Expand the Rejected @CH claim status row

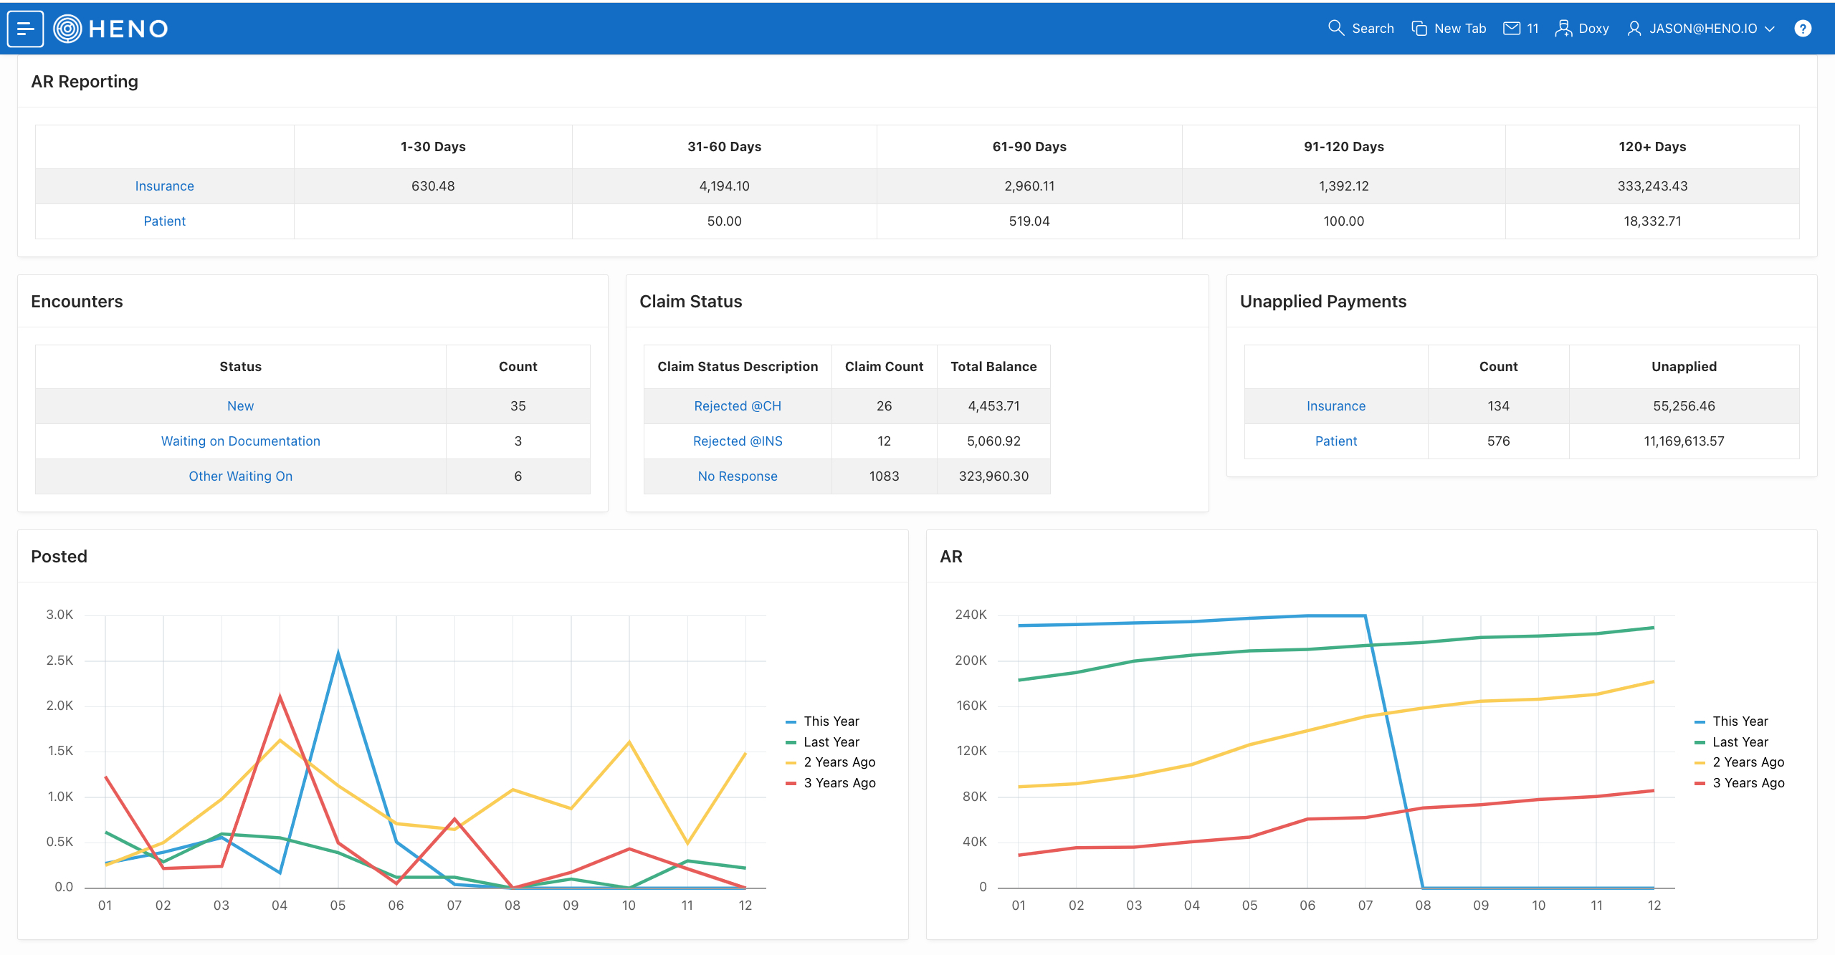pyautogui.click(x=738, y=405)
